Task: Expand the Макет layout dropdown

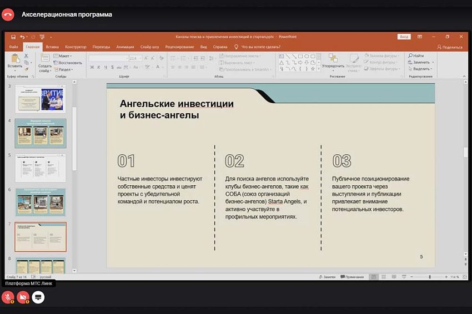Action: tap(63, 56)
